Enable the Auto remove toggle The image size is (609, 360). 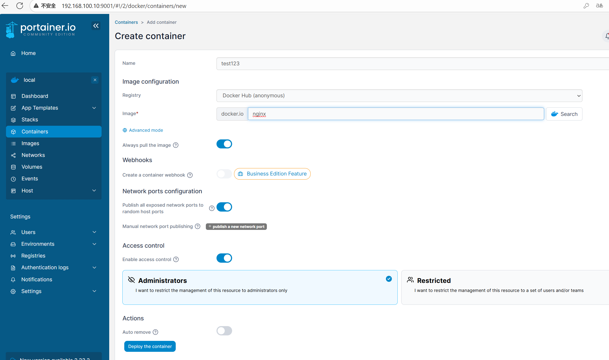tap(224, 331)
